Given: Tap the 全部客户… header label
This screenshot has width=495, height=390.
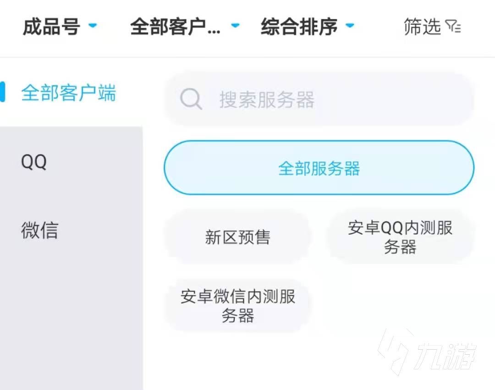Looking at the screenshot, I should [x=175, y=27].
